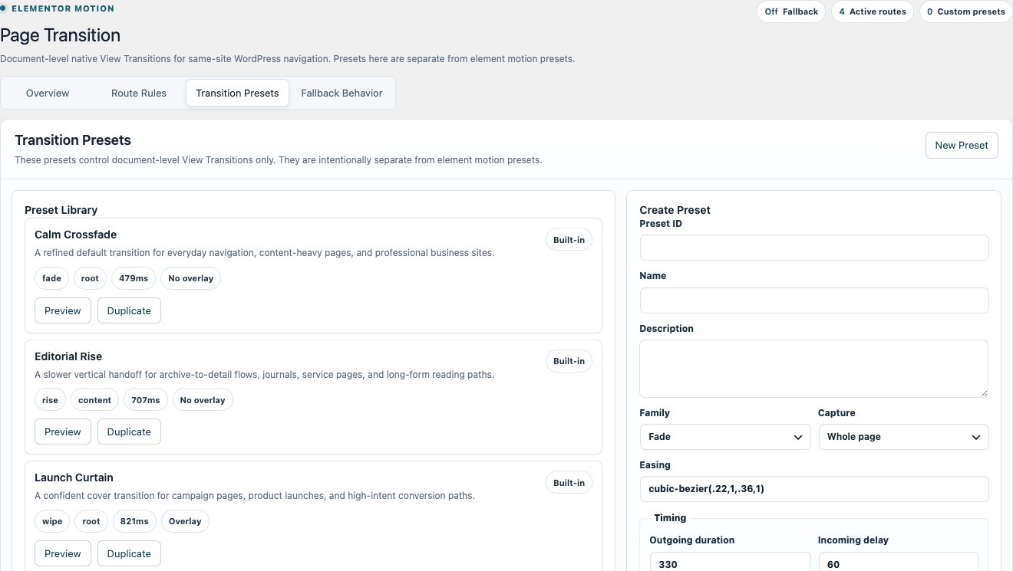This screenshot has width=1013, height=571.
Task: Focus the Preset ID input field
Action: (814, 248)
